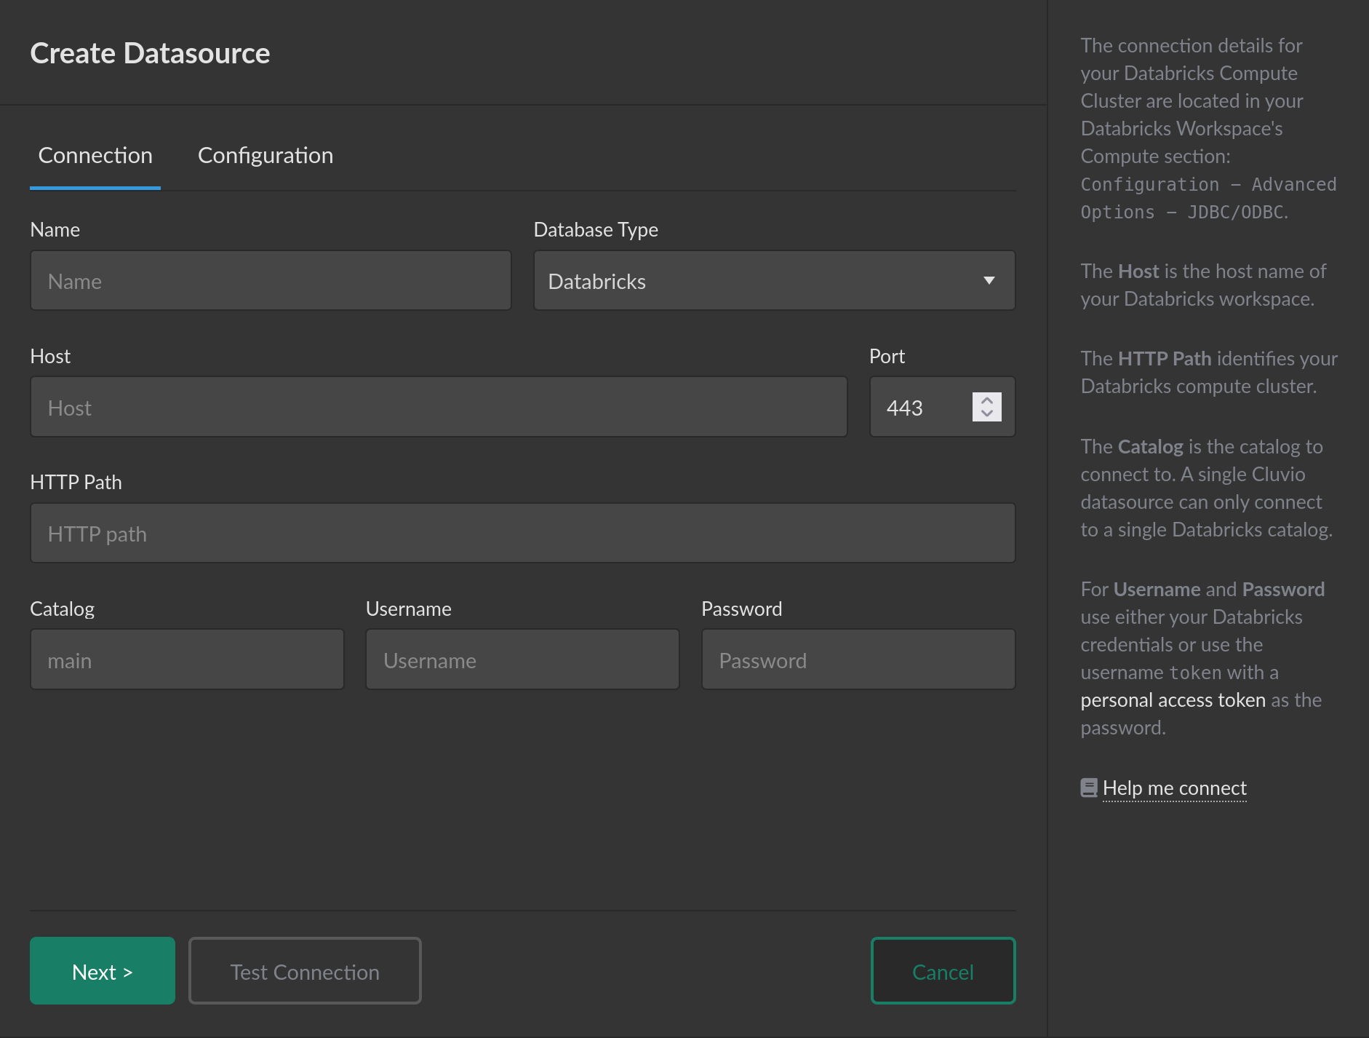The image size is (1369, 1038).
Task: Decrease the Port value with down arrow
Action: (987, 414)
